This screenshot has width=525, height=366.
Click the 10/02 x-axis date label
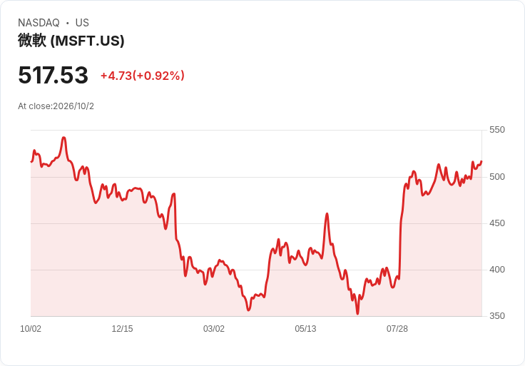[31, 329]
